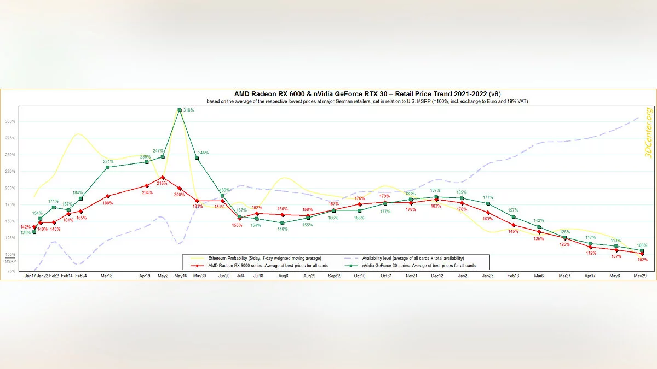This screenshot has height=369, width=657.
Task: Click the red 135% data label
Action: click(x=539, y=238)
